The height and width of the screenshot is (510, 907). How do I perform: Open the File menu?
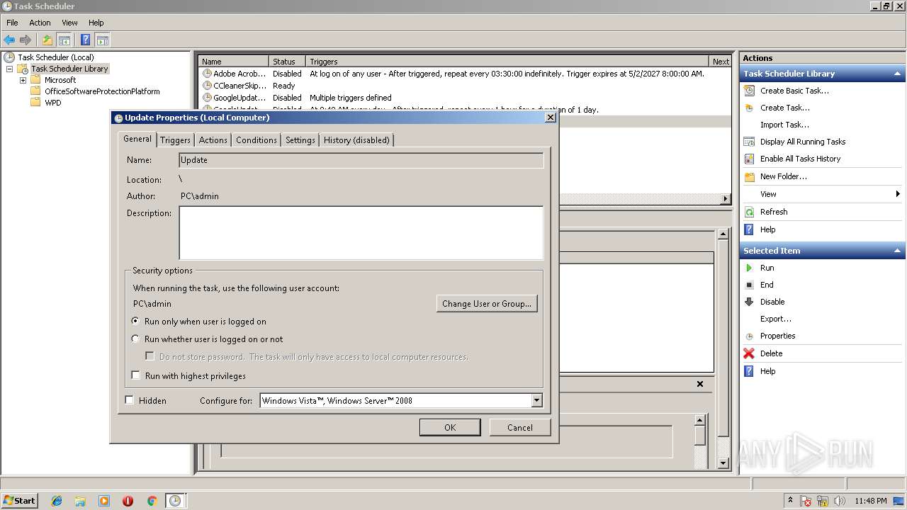[x=12, y=23]
